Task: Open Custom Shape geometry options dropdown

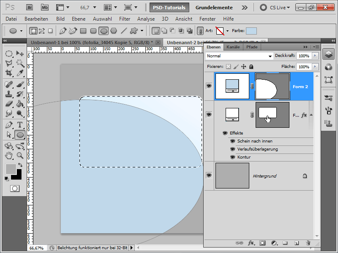Action: pyautogui.click(x=142, y=31)
